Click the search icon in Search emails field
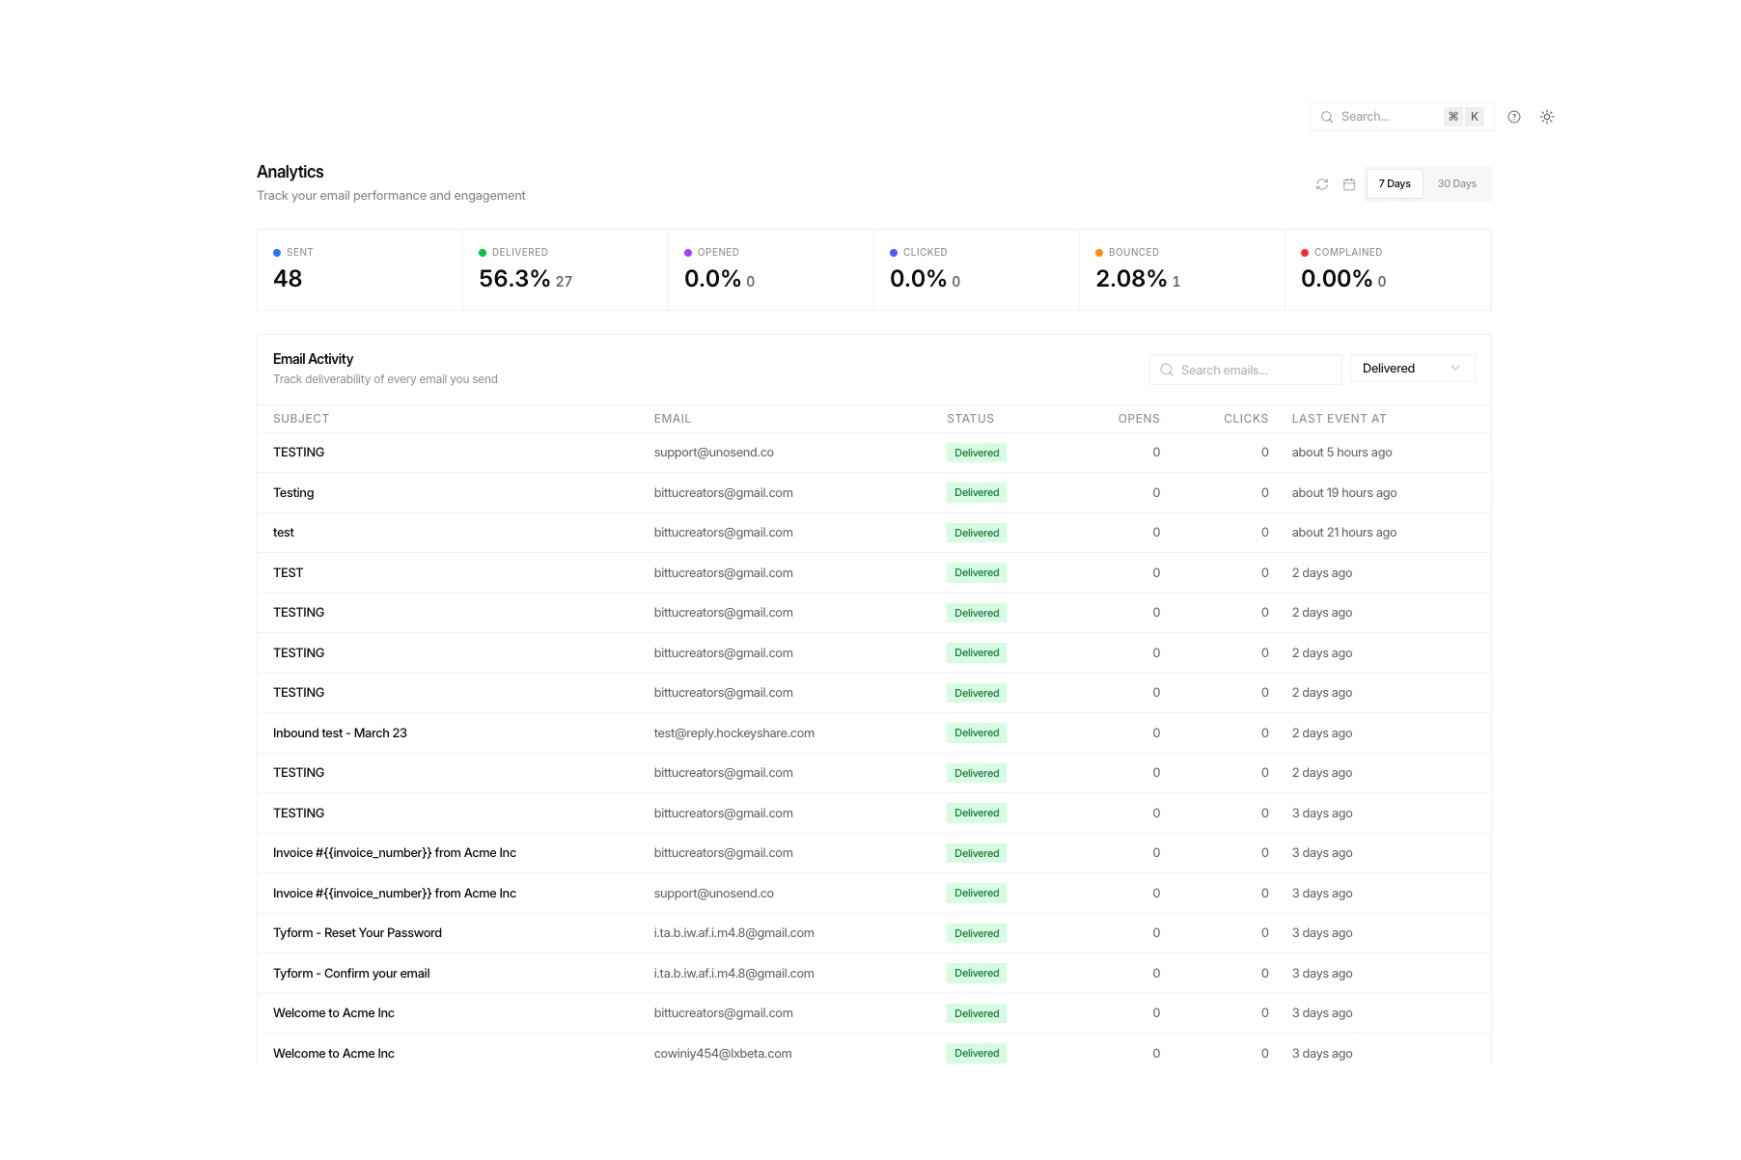The height and width of the screenshot is (1160, 1741). (x=1166, y=370)
